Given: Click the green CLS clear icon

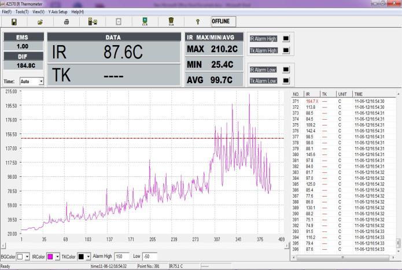Looking at the screenshot, I should click(x=145, y=21).
